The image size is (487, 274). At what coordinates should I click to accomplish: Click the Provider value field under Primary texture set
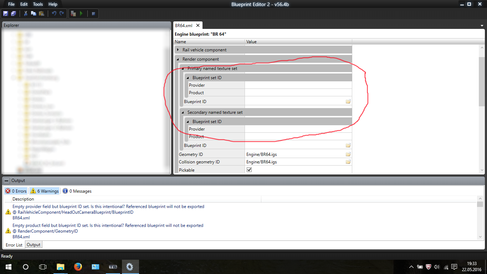298,85
